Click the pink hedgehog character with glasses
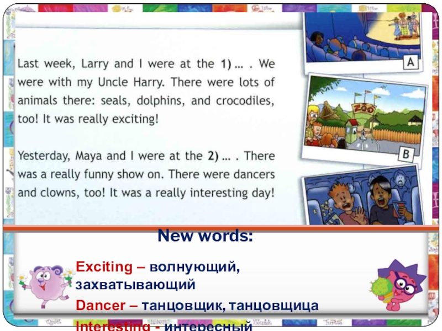 point(399,285)
